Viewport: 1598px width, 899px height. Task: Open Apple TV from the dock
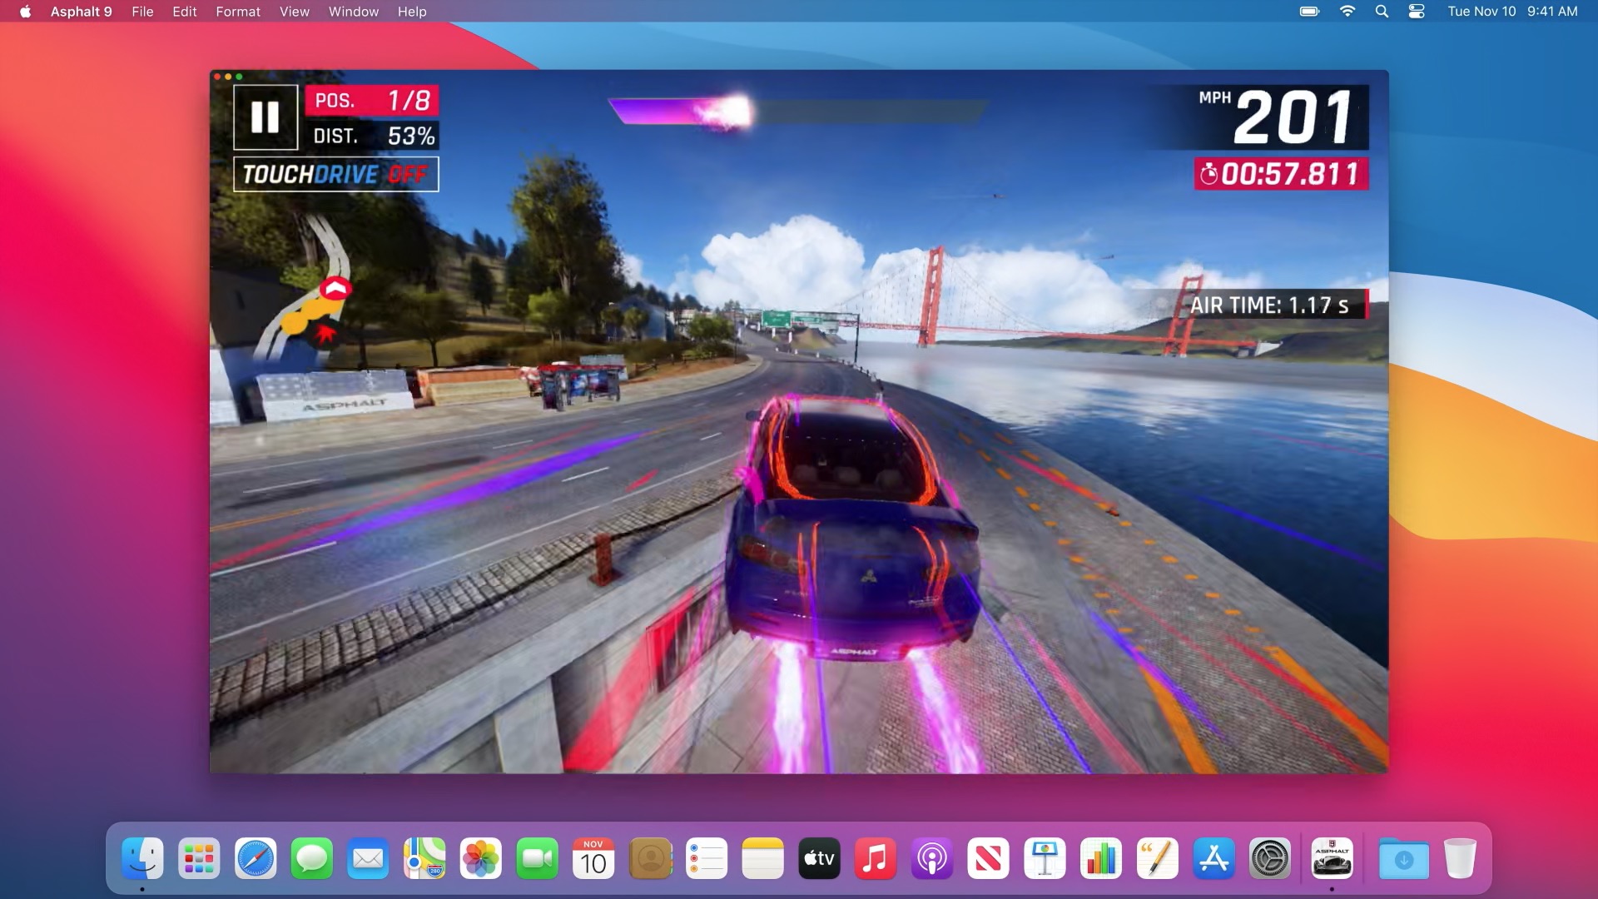click(x=819, y=858)
